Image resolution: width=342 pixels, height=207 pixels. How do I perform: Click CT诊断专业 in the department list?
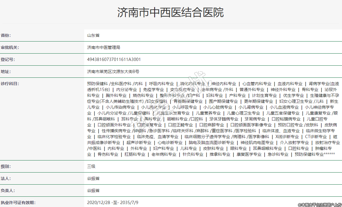316,137
